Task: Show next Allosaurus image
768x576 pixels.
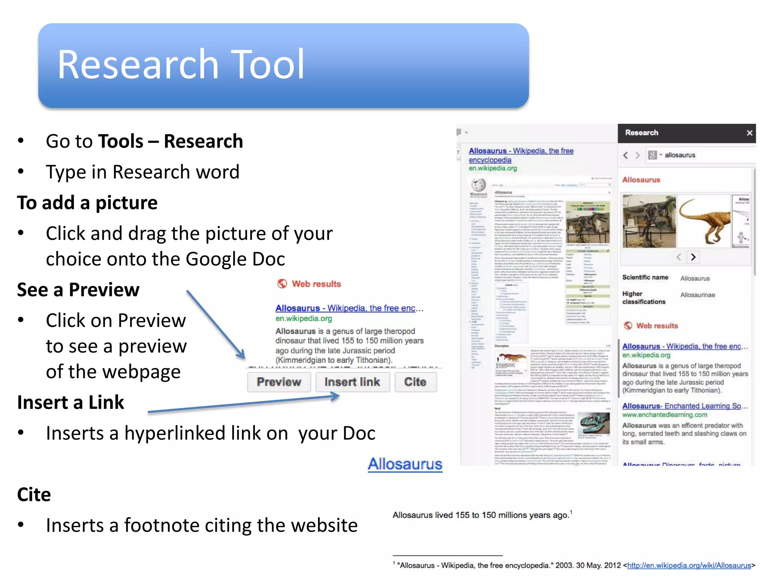Action: pyautogui.click(x=693, y=257)
